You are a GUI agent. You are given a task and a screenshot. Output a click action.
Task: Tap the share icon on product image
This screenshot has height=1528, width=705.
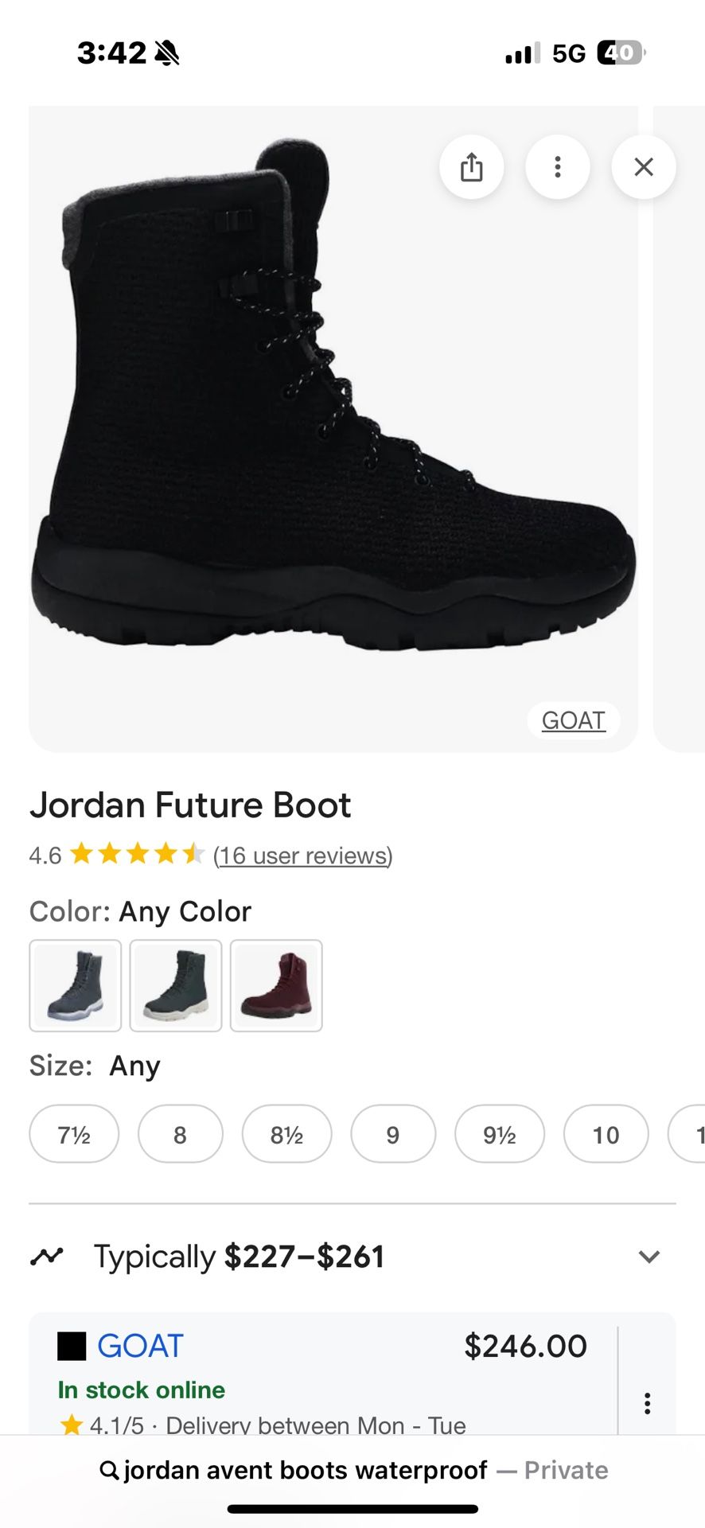point(472,167)
